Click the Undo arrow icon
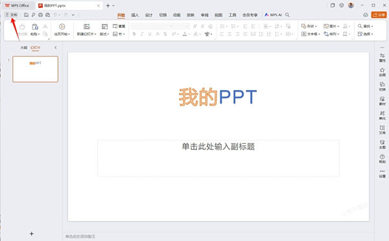The height and width of the screenshot is (241, 389). [55, 15]
